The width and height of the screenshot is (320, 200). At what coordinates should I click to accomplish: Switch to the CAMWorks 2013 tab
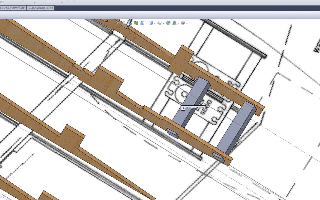coord(41,8)
